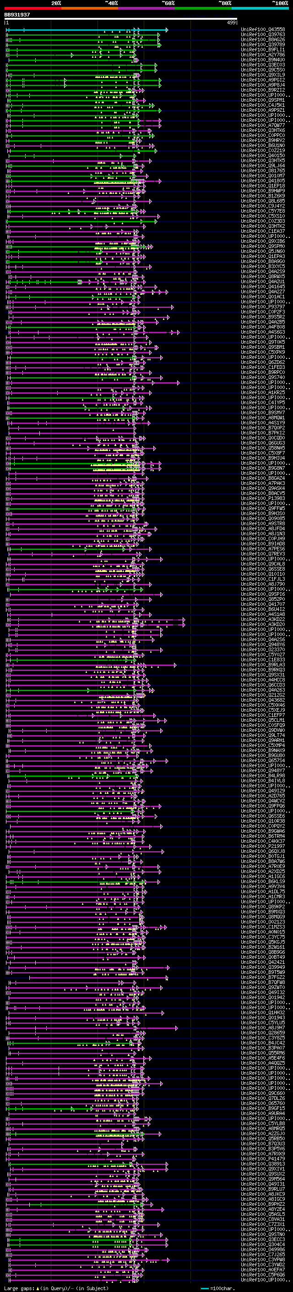Image resolution: width=293 pixels, height=1292 pixels.
Task: Select hit UniRef100_A9URA4
Action: tap(263, 1113)
